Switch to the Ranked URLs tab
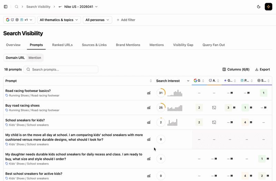 62,45
